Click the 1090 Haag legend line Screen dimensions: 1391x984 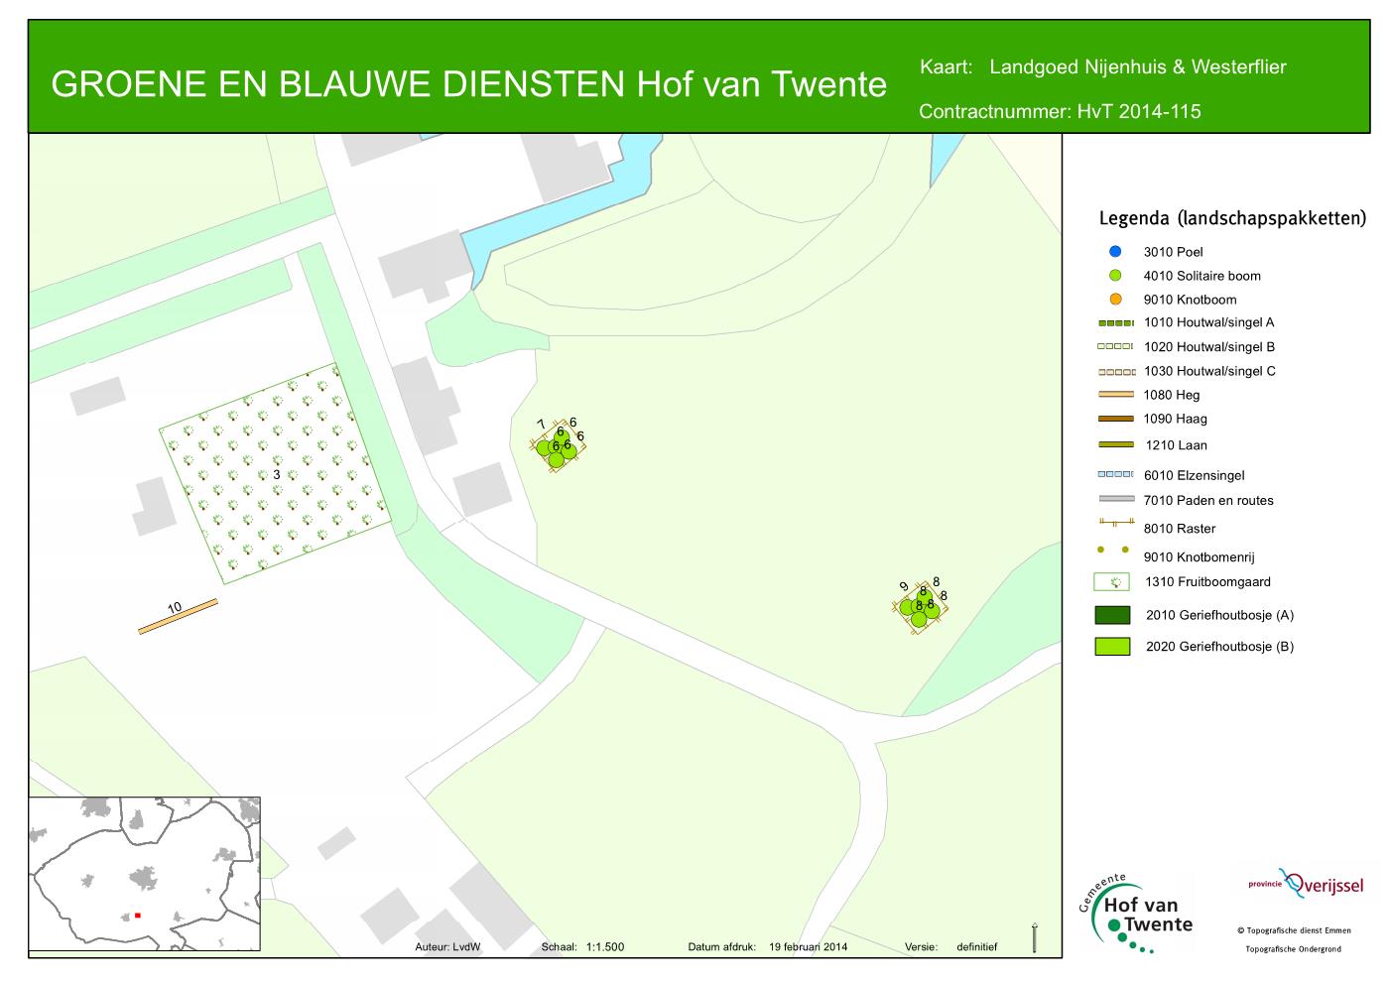point(1115,419)
